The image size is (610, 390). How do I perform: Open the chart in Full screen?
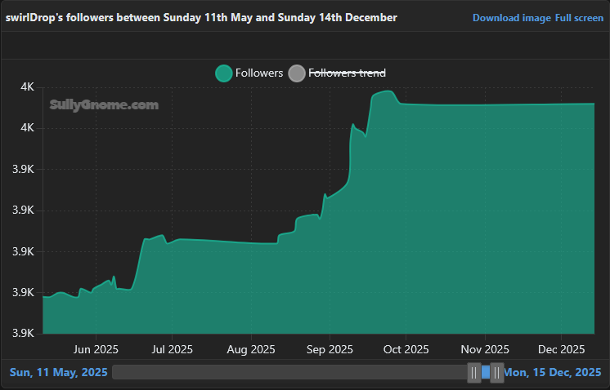click(x=579, y=18)
